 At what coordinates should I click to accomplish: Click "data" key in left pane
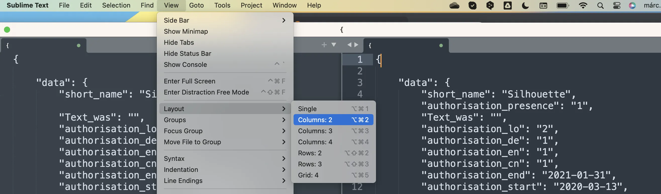pos(53,83)
